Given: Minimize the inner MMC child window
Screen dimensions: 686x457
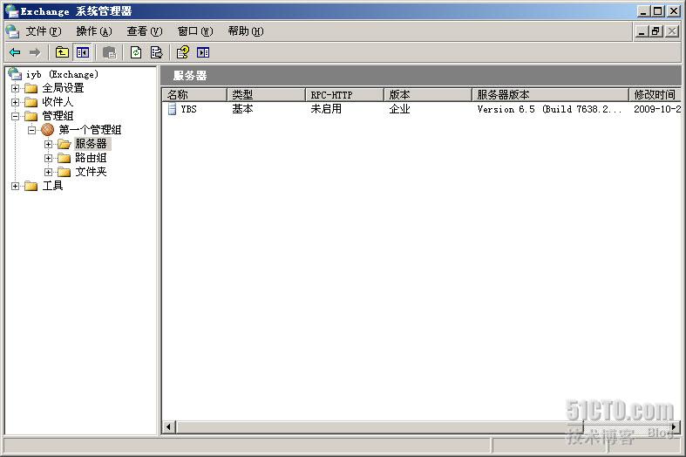Looking at the screenshot, I should tap(642, 31).
